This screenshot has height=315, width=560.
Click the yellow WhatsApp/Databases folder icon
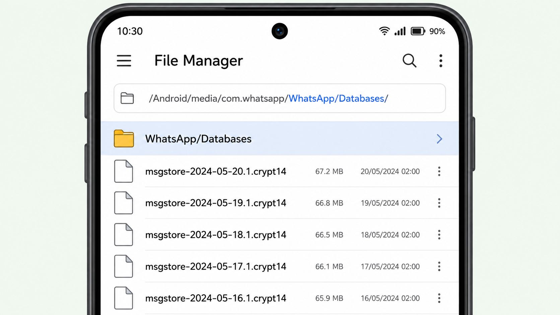coord(124,138)
